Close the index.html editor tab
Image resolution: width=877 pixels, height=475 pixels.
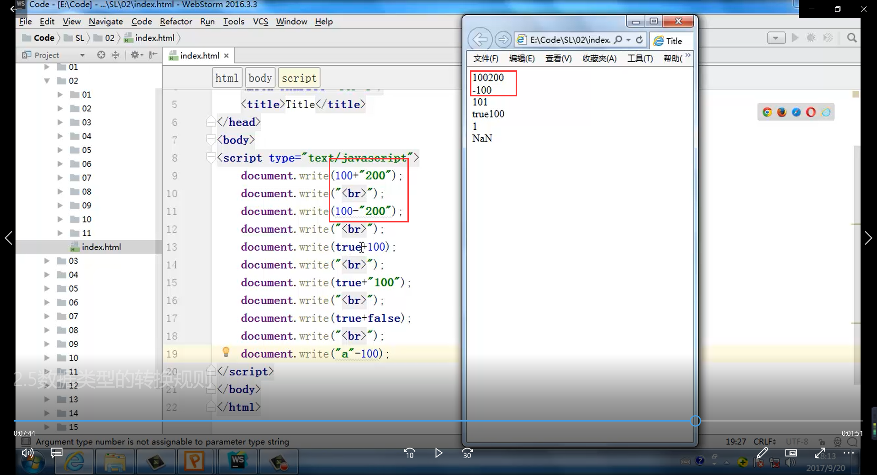(226, 56)
